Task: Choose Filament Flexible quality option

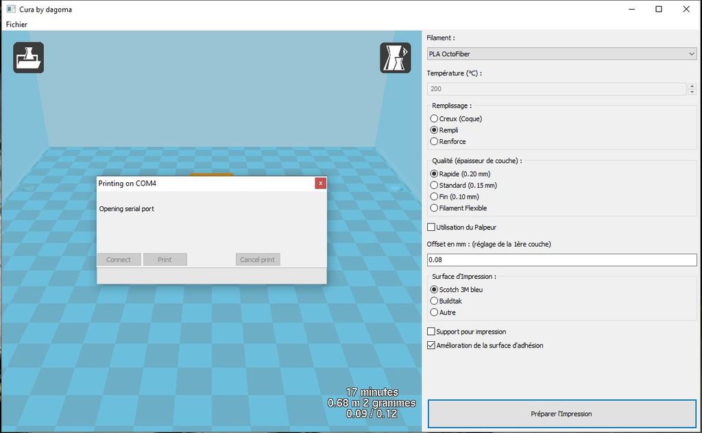Action: click(x=459, y=208)
